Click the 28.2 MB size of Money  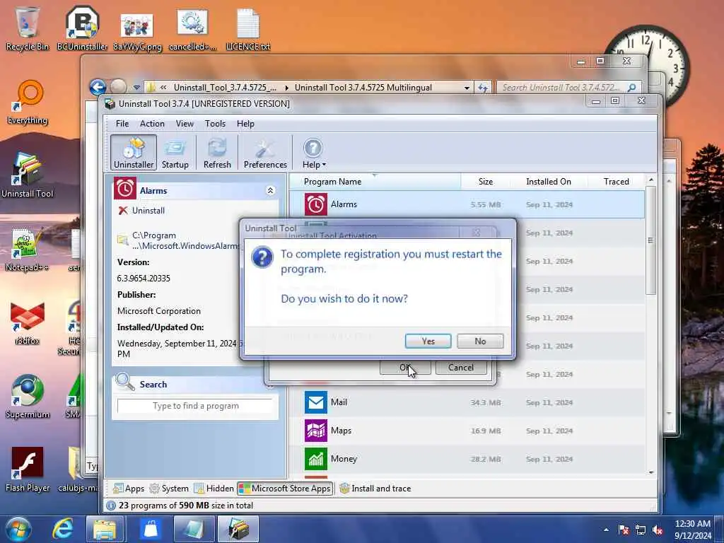pyautogui.click(x=486, y=459)
